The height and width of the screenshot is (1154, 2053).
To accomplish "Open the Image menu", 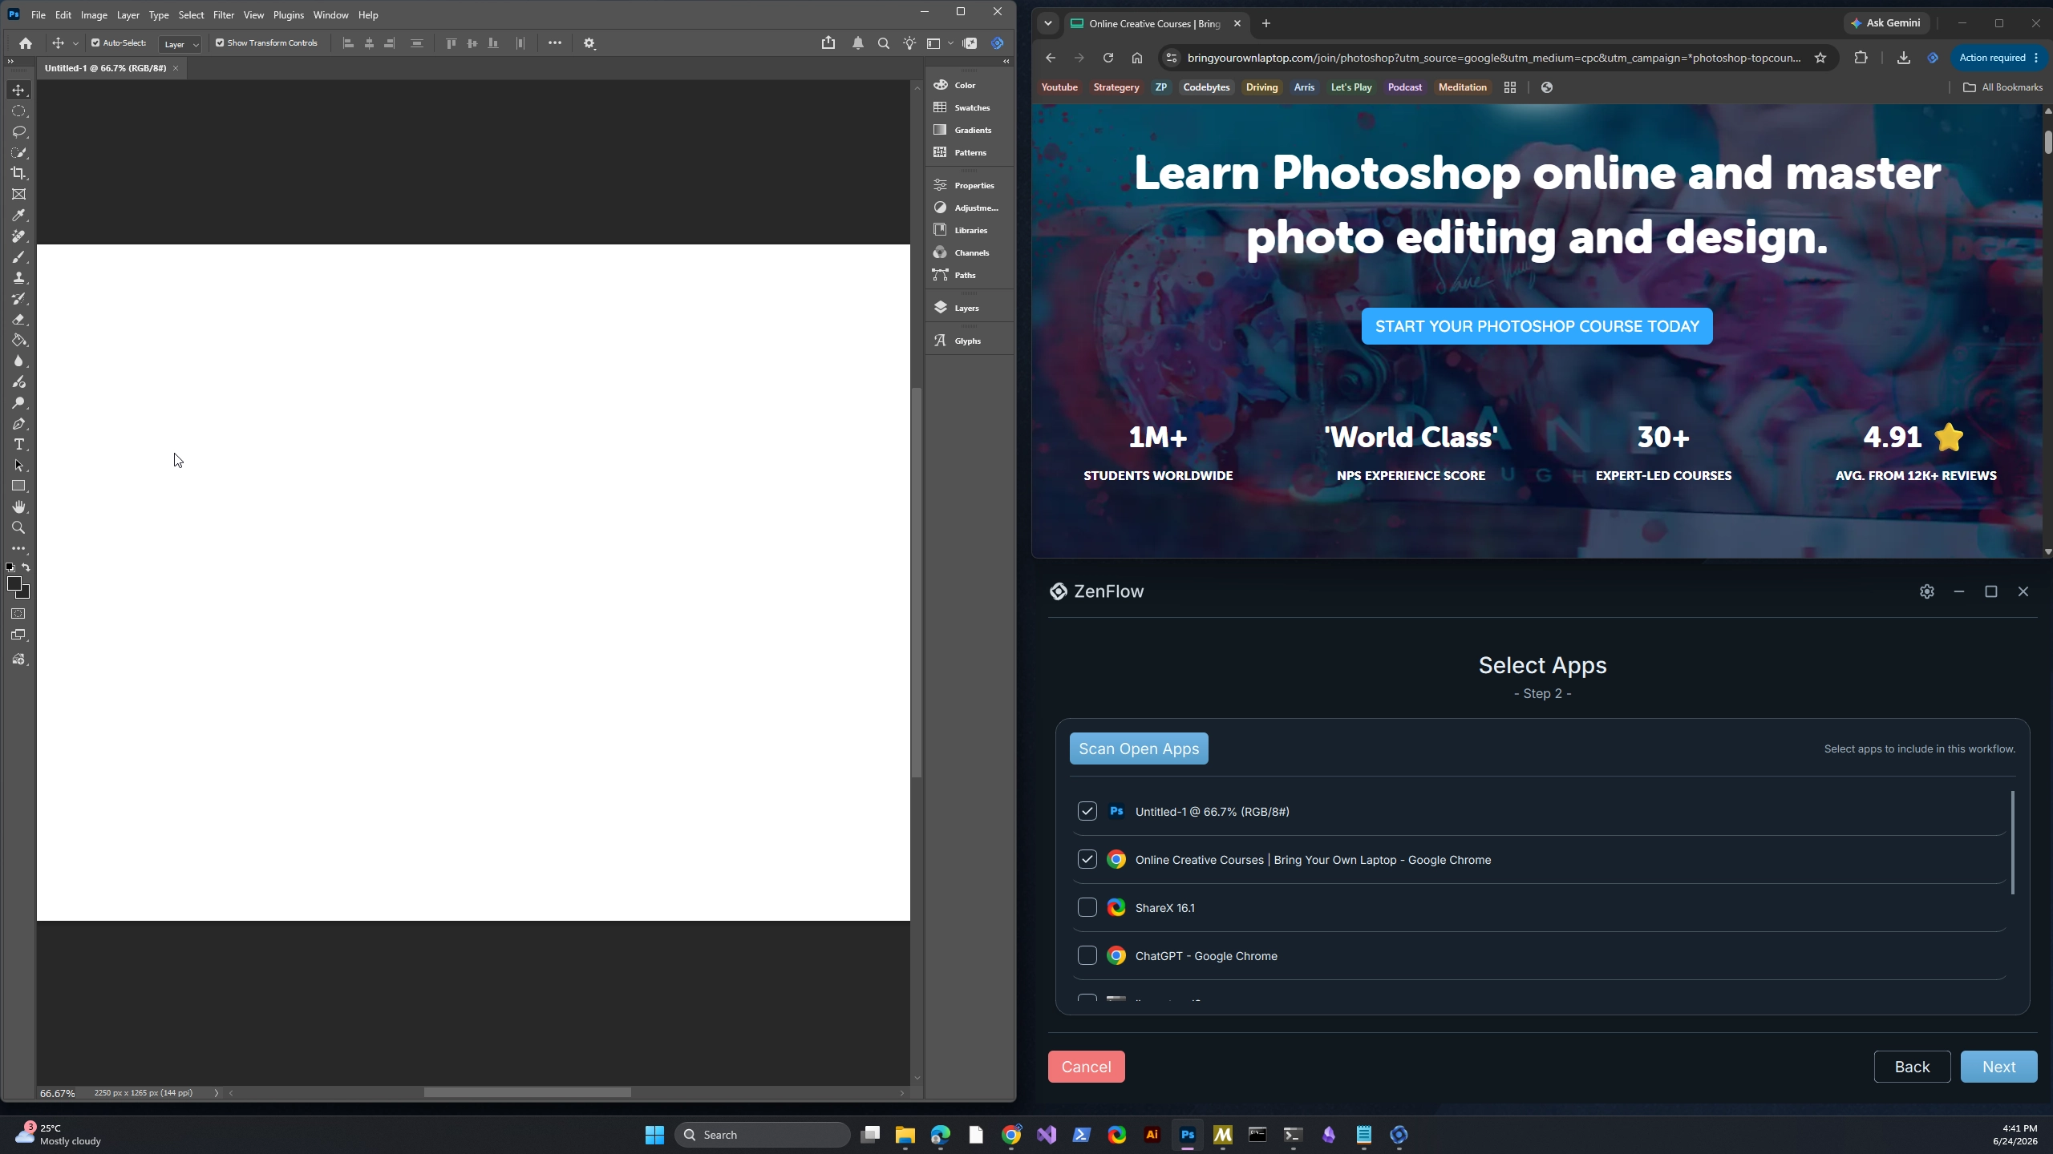I will click(94, 15).
